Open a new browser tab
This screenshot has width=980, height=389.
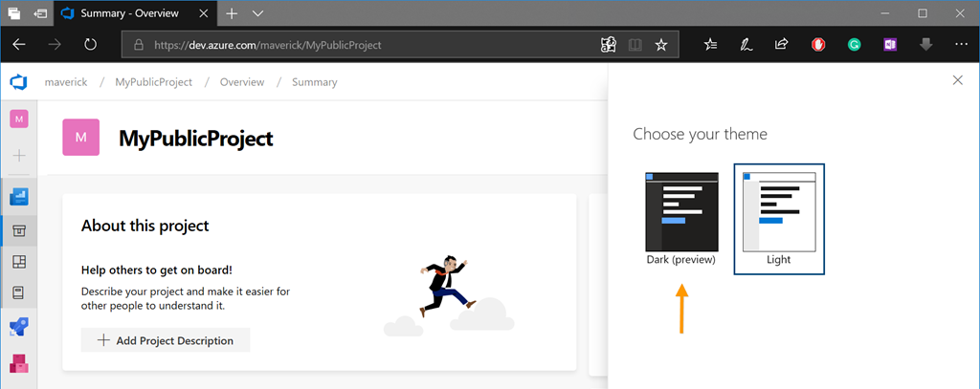232,13
